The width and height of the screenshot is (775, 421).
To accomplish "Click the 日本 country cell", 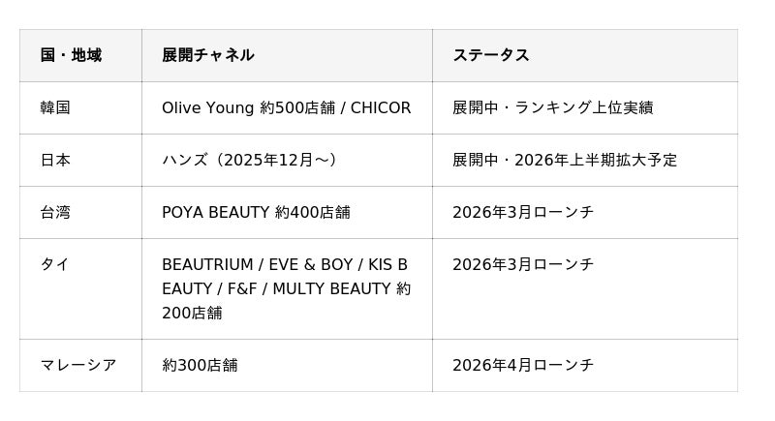I will pos(55,160).
